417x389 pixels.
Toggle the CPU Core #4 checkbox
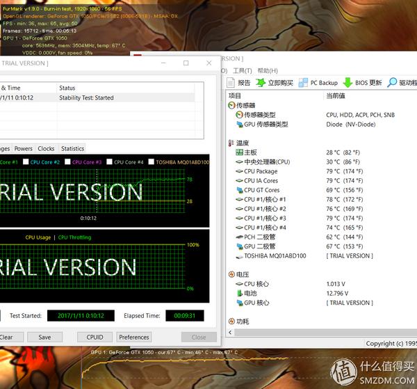[109, 162]
